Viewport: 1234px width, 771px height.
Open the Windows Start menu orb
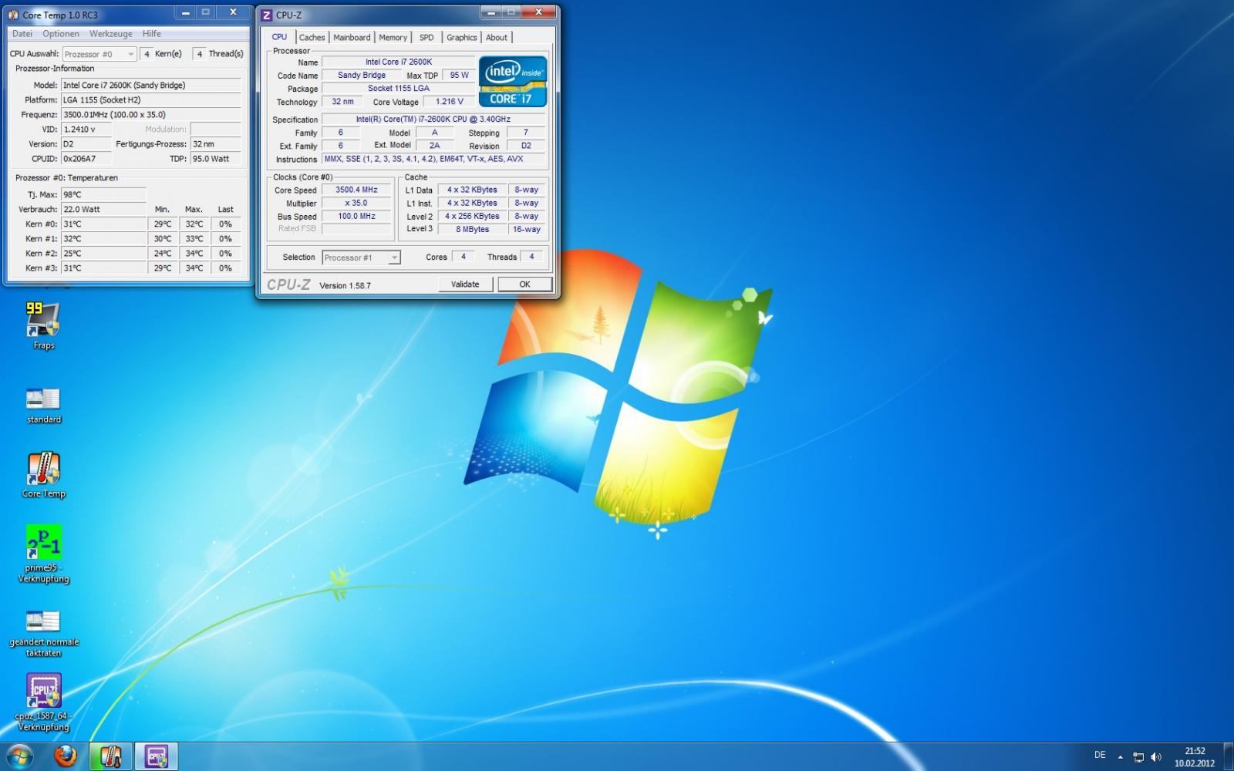pos(19,756)
